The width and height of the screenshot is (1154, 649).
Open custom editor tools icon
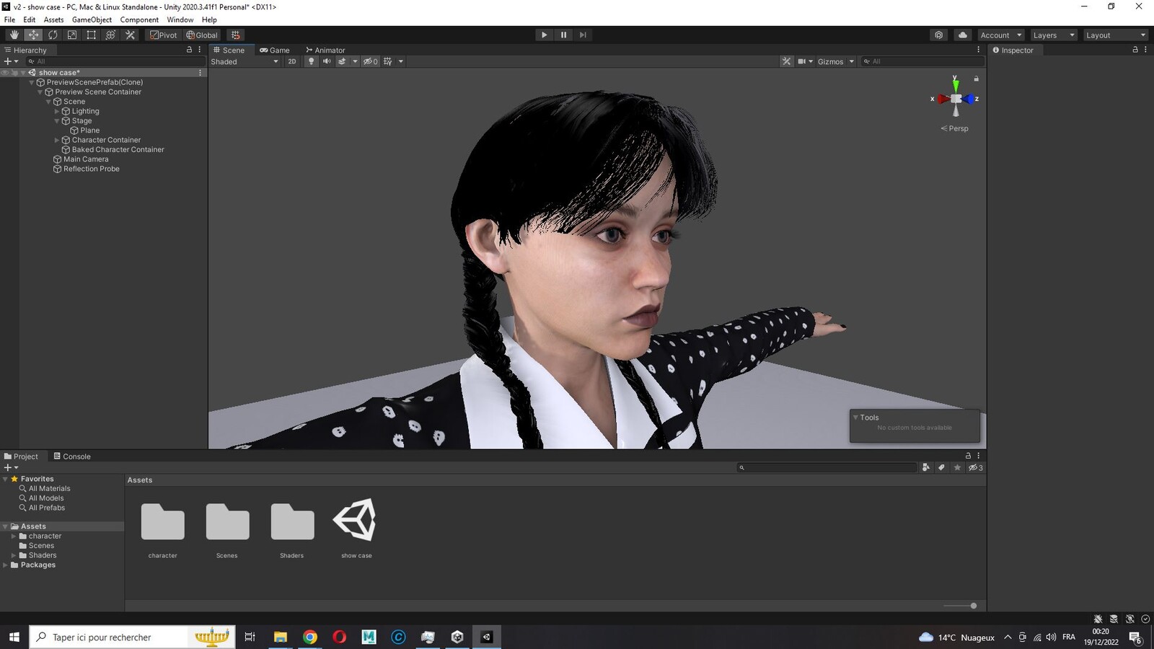tap(131, 35)
